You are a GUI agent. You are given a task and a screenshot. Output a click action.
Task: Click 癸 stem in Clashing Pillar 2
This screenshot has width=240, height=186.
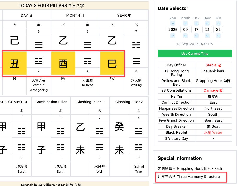119,126
